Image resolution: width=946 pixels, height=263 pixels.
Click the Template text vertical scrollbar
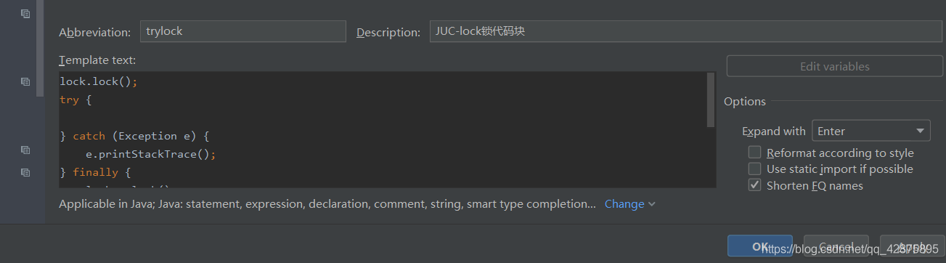(711, 99)
